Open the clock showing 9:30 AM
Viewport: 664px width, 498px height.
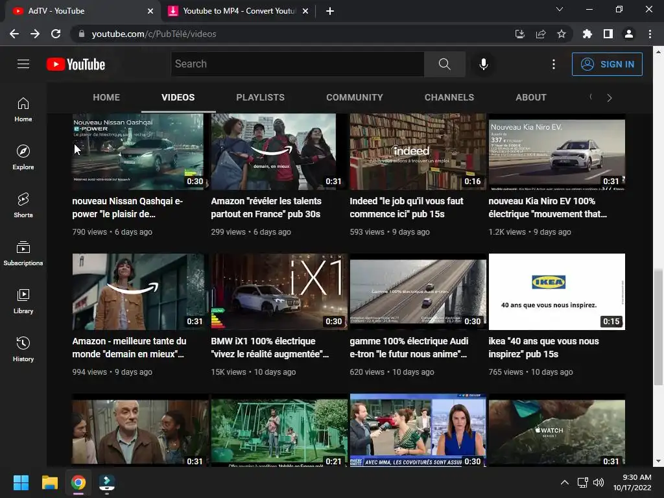click(632, 482)
